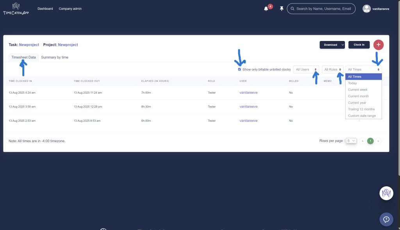Image resolution: width=400 pixels, height=230 pixels.
Task: Expand the Download button arrow
Action: coord(343,45)
